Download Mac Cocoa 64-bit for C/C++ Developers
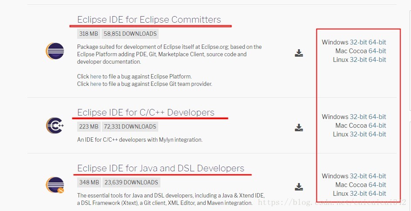 pos(377,125)
